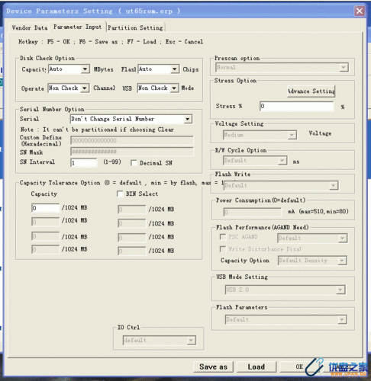Tick the BIN Select checkbox
This screenshot has height=381, width=371.
(120, 194)
